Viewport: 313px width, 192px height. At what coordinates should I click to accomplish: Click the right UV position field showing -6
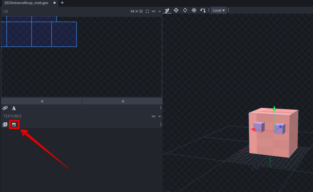coord(122,101)
